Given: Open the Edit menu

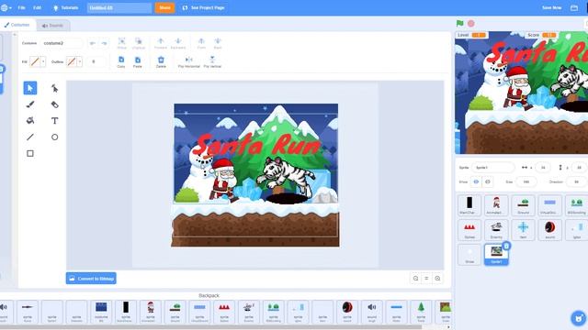Looking at the screenshot, I should click(37, 7).
